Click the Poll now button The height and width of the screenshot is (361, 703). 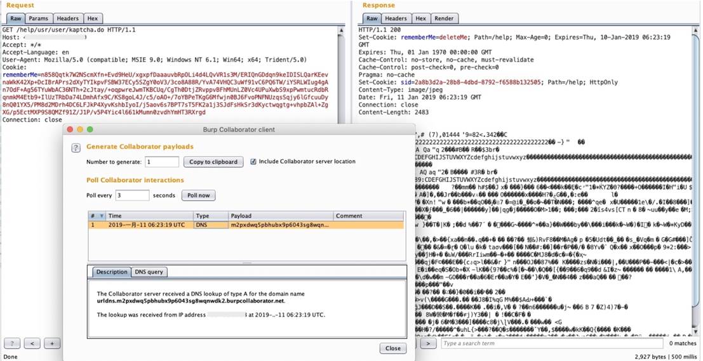pyautogui.click(x=199, y=195)
